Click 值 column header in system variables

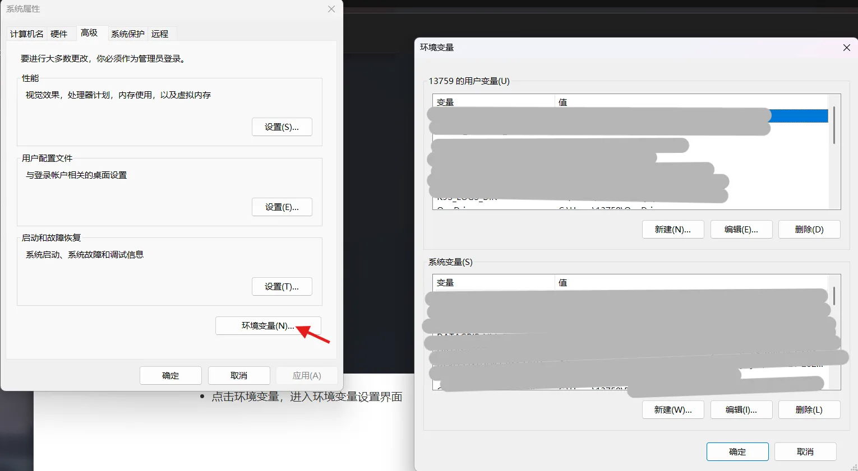tap(691, 282)
